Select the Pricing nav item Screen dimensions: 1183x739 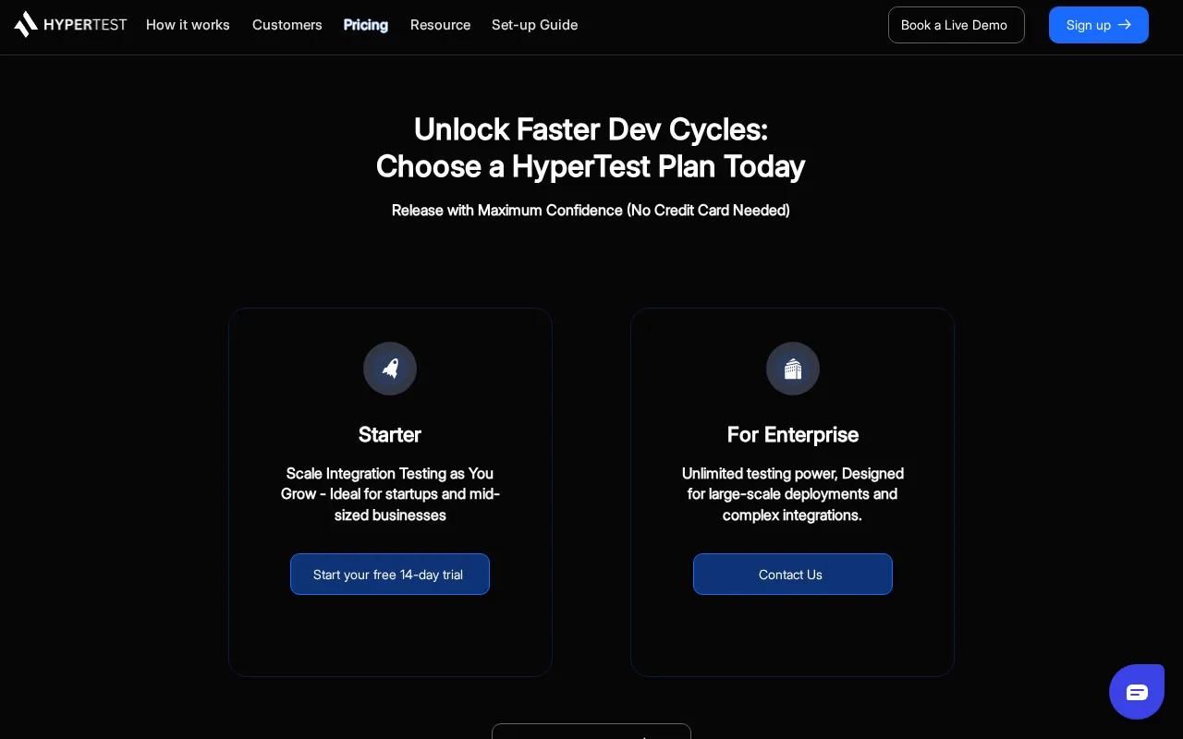[366, 25]
